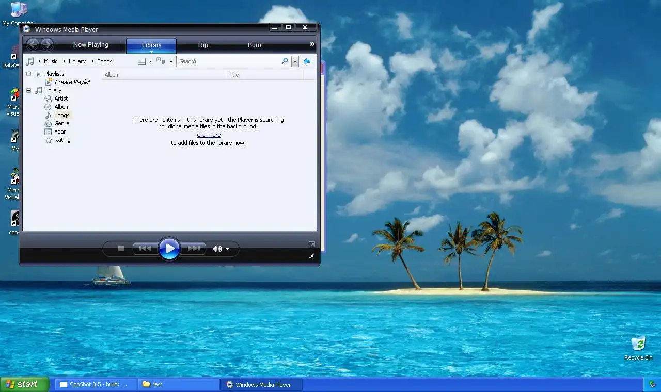
Task: Click Music in the breadcrumb path
Action: 51,61
